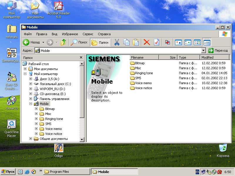Image resolution: width=235 pixels, height=176 pixels.
Task: Switch to Program Files taskbar window
Action: 67,172
